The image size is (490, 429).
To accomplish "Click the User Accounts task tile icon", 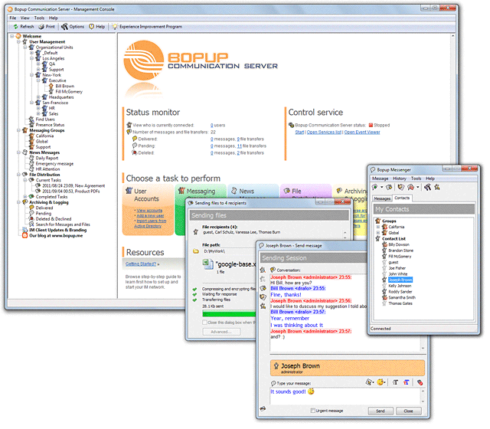I will 129,191.
